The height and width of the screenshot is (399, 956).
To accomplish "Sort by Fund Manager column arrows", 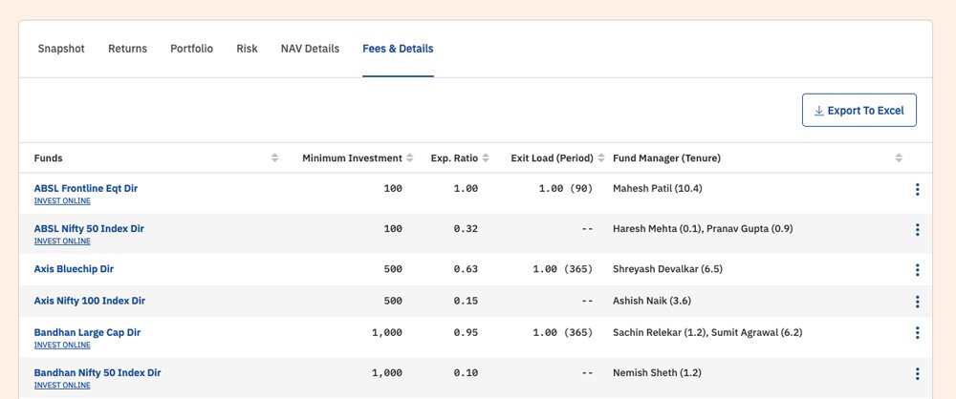I will [x=899, y=158].
